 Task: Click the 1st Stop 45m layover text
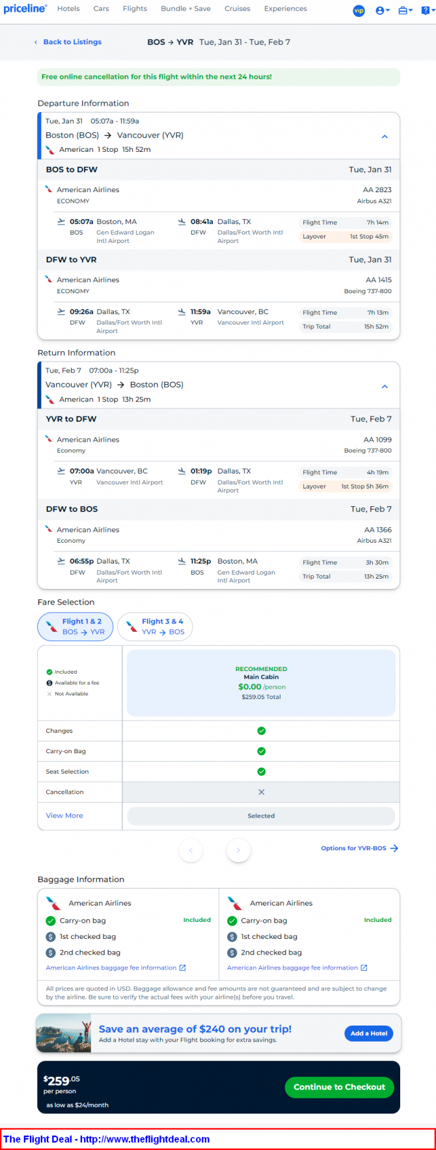coord(369,237)
